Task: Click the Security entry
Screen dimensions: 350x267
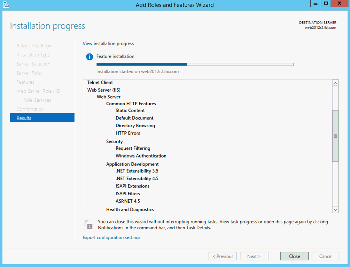Action: pyautogui.click(x=115, y=142)
